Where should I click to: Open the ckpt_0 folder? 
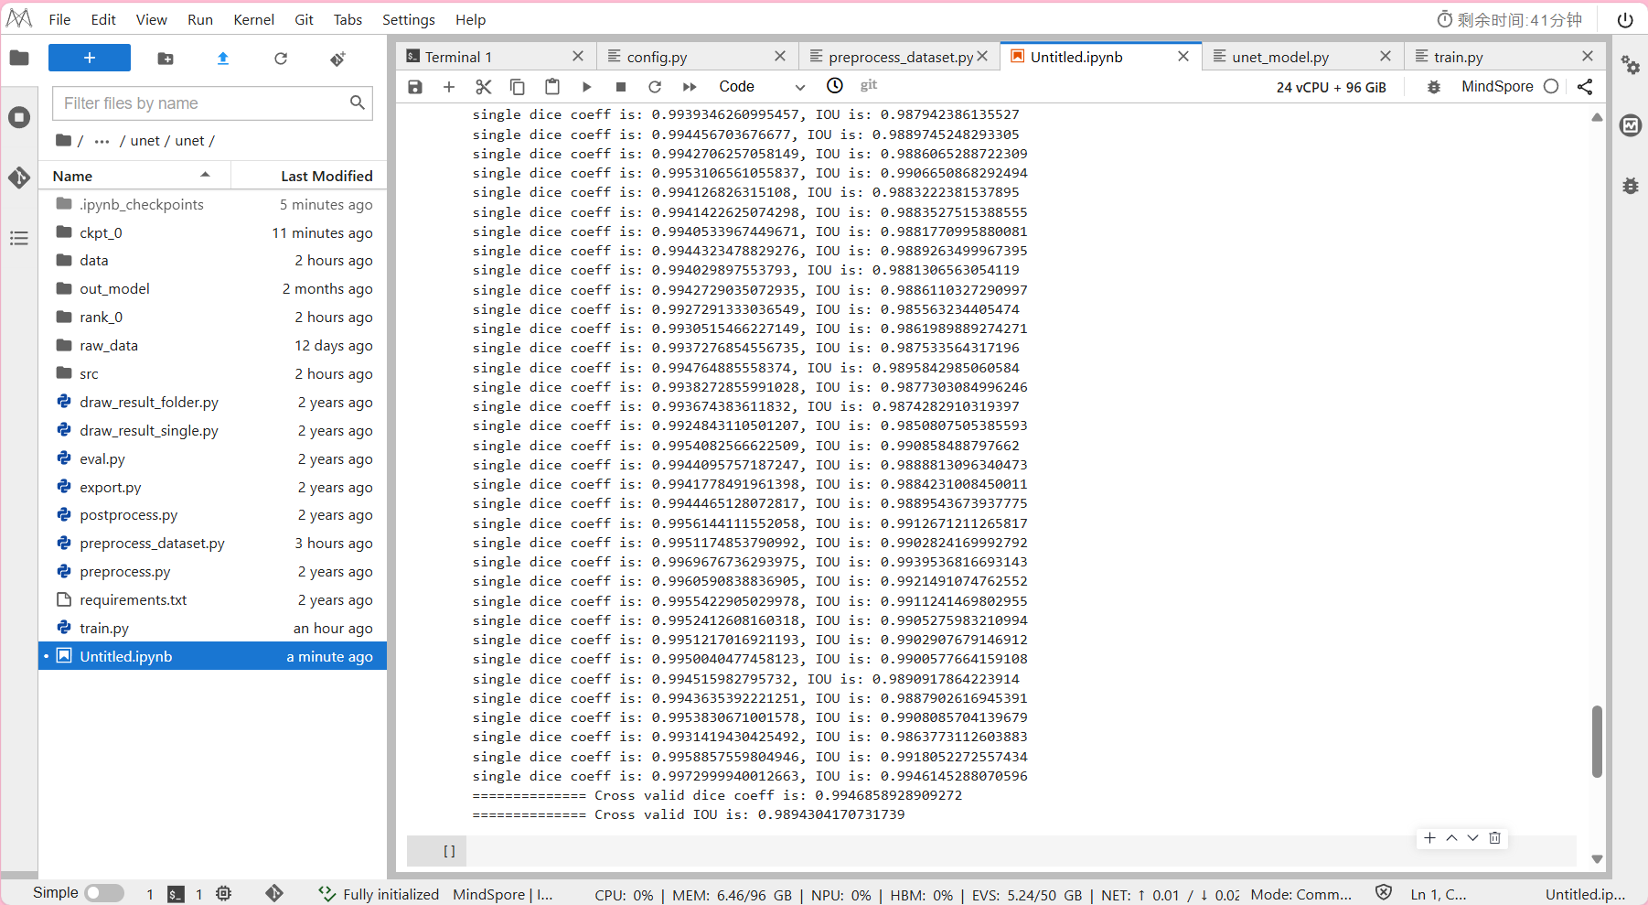pos(212,232)
